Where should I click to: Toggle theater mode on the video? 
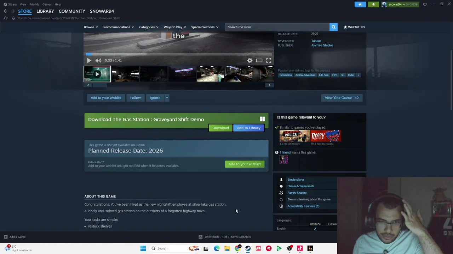pyautogui.click(x=259, y=60)
